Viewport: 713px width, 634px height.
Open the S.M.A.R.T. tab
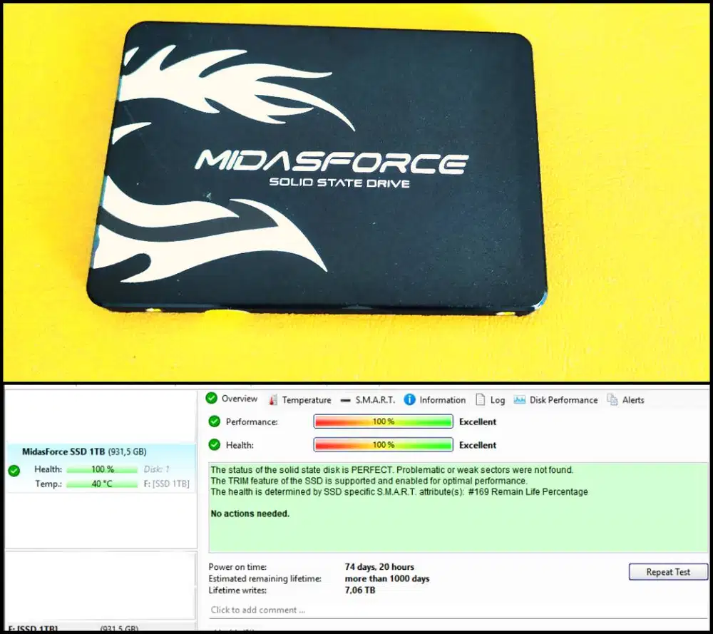coord(367,400)
